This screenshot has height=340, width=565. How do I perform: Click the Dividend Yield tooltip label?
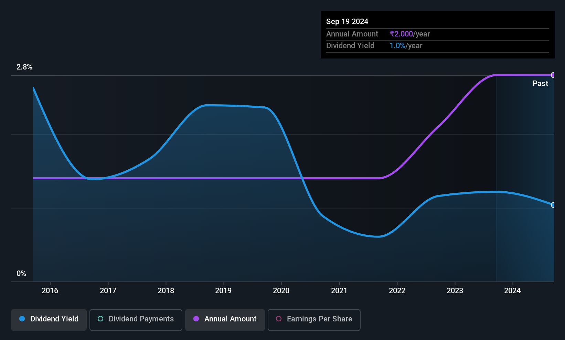(x=350, y=45)
